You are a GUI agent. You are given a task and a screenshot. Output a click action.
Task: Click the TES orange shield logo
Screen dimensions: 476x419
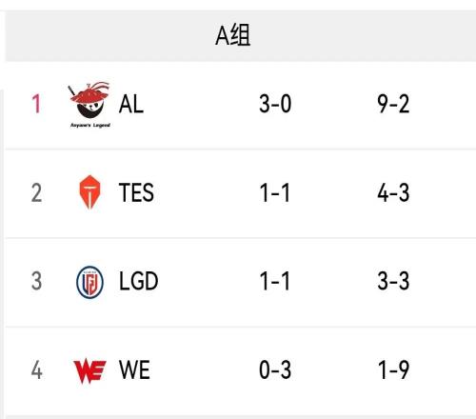(x=89, y=192)
